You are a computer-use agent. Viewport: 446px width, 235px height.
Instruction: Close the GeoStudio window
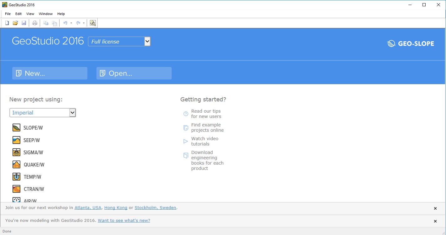coord(438,5)
